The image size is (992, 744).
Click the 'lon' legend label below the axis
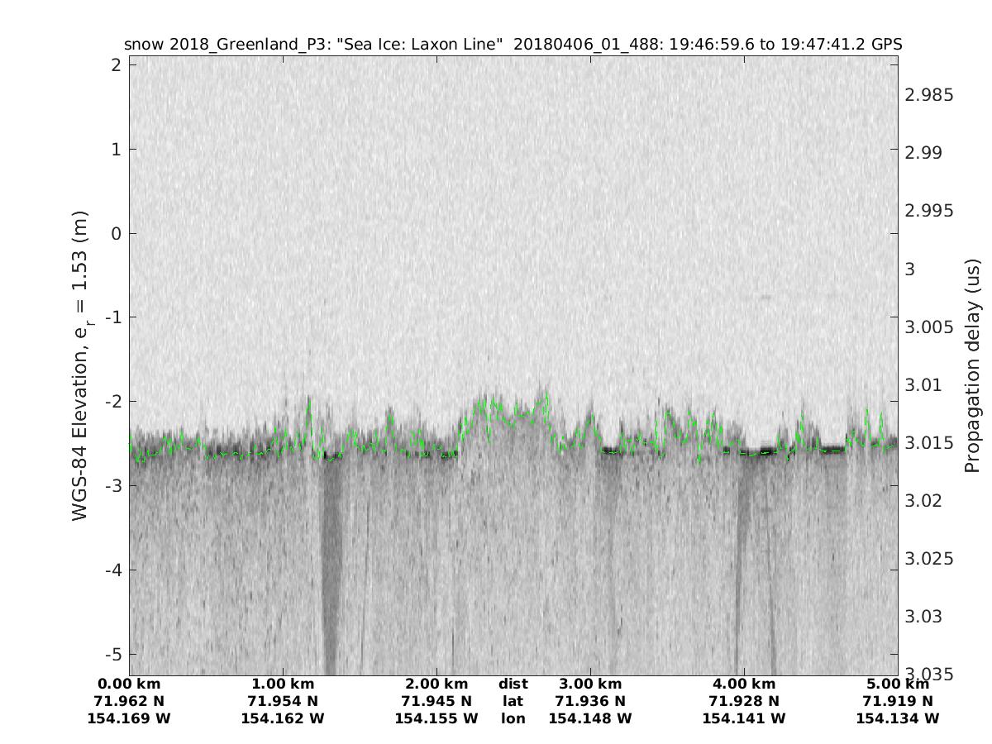pyautogui.click(x=513, y=718)
